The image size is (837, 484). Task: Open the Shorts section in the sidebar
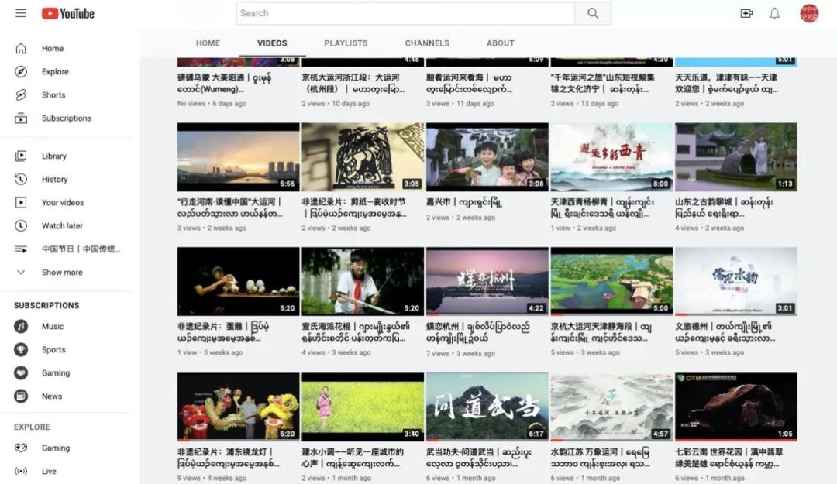(x=53, y=94)
